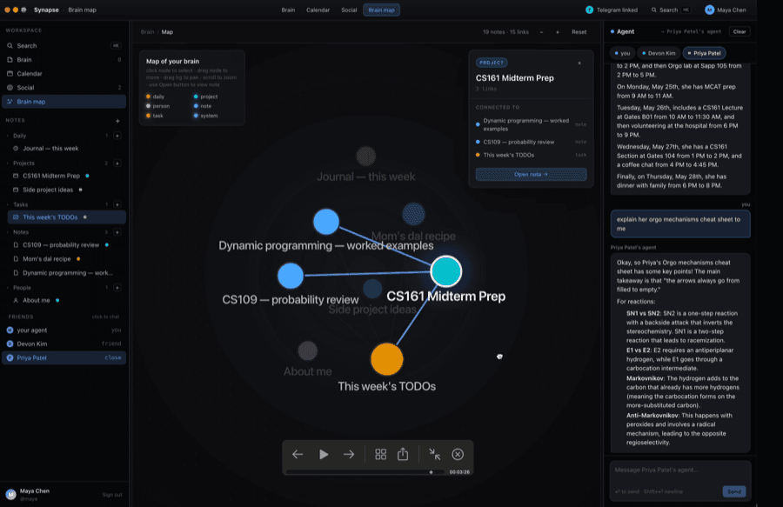
Task: Open Mom's dal recipe note
Action: pyautogui.click(x=66, y=259)
